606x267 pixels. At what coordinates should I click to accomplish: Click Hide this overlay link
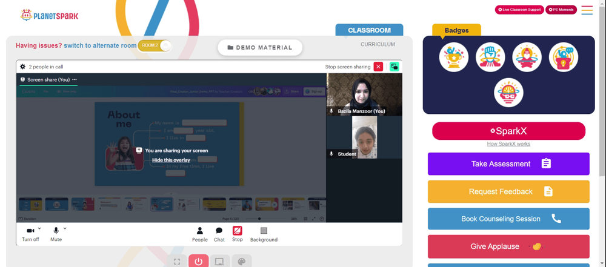[x=171, y=160]
